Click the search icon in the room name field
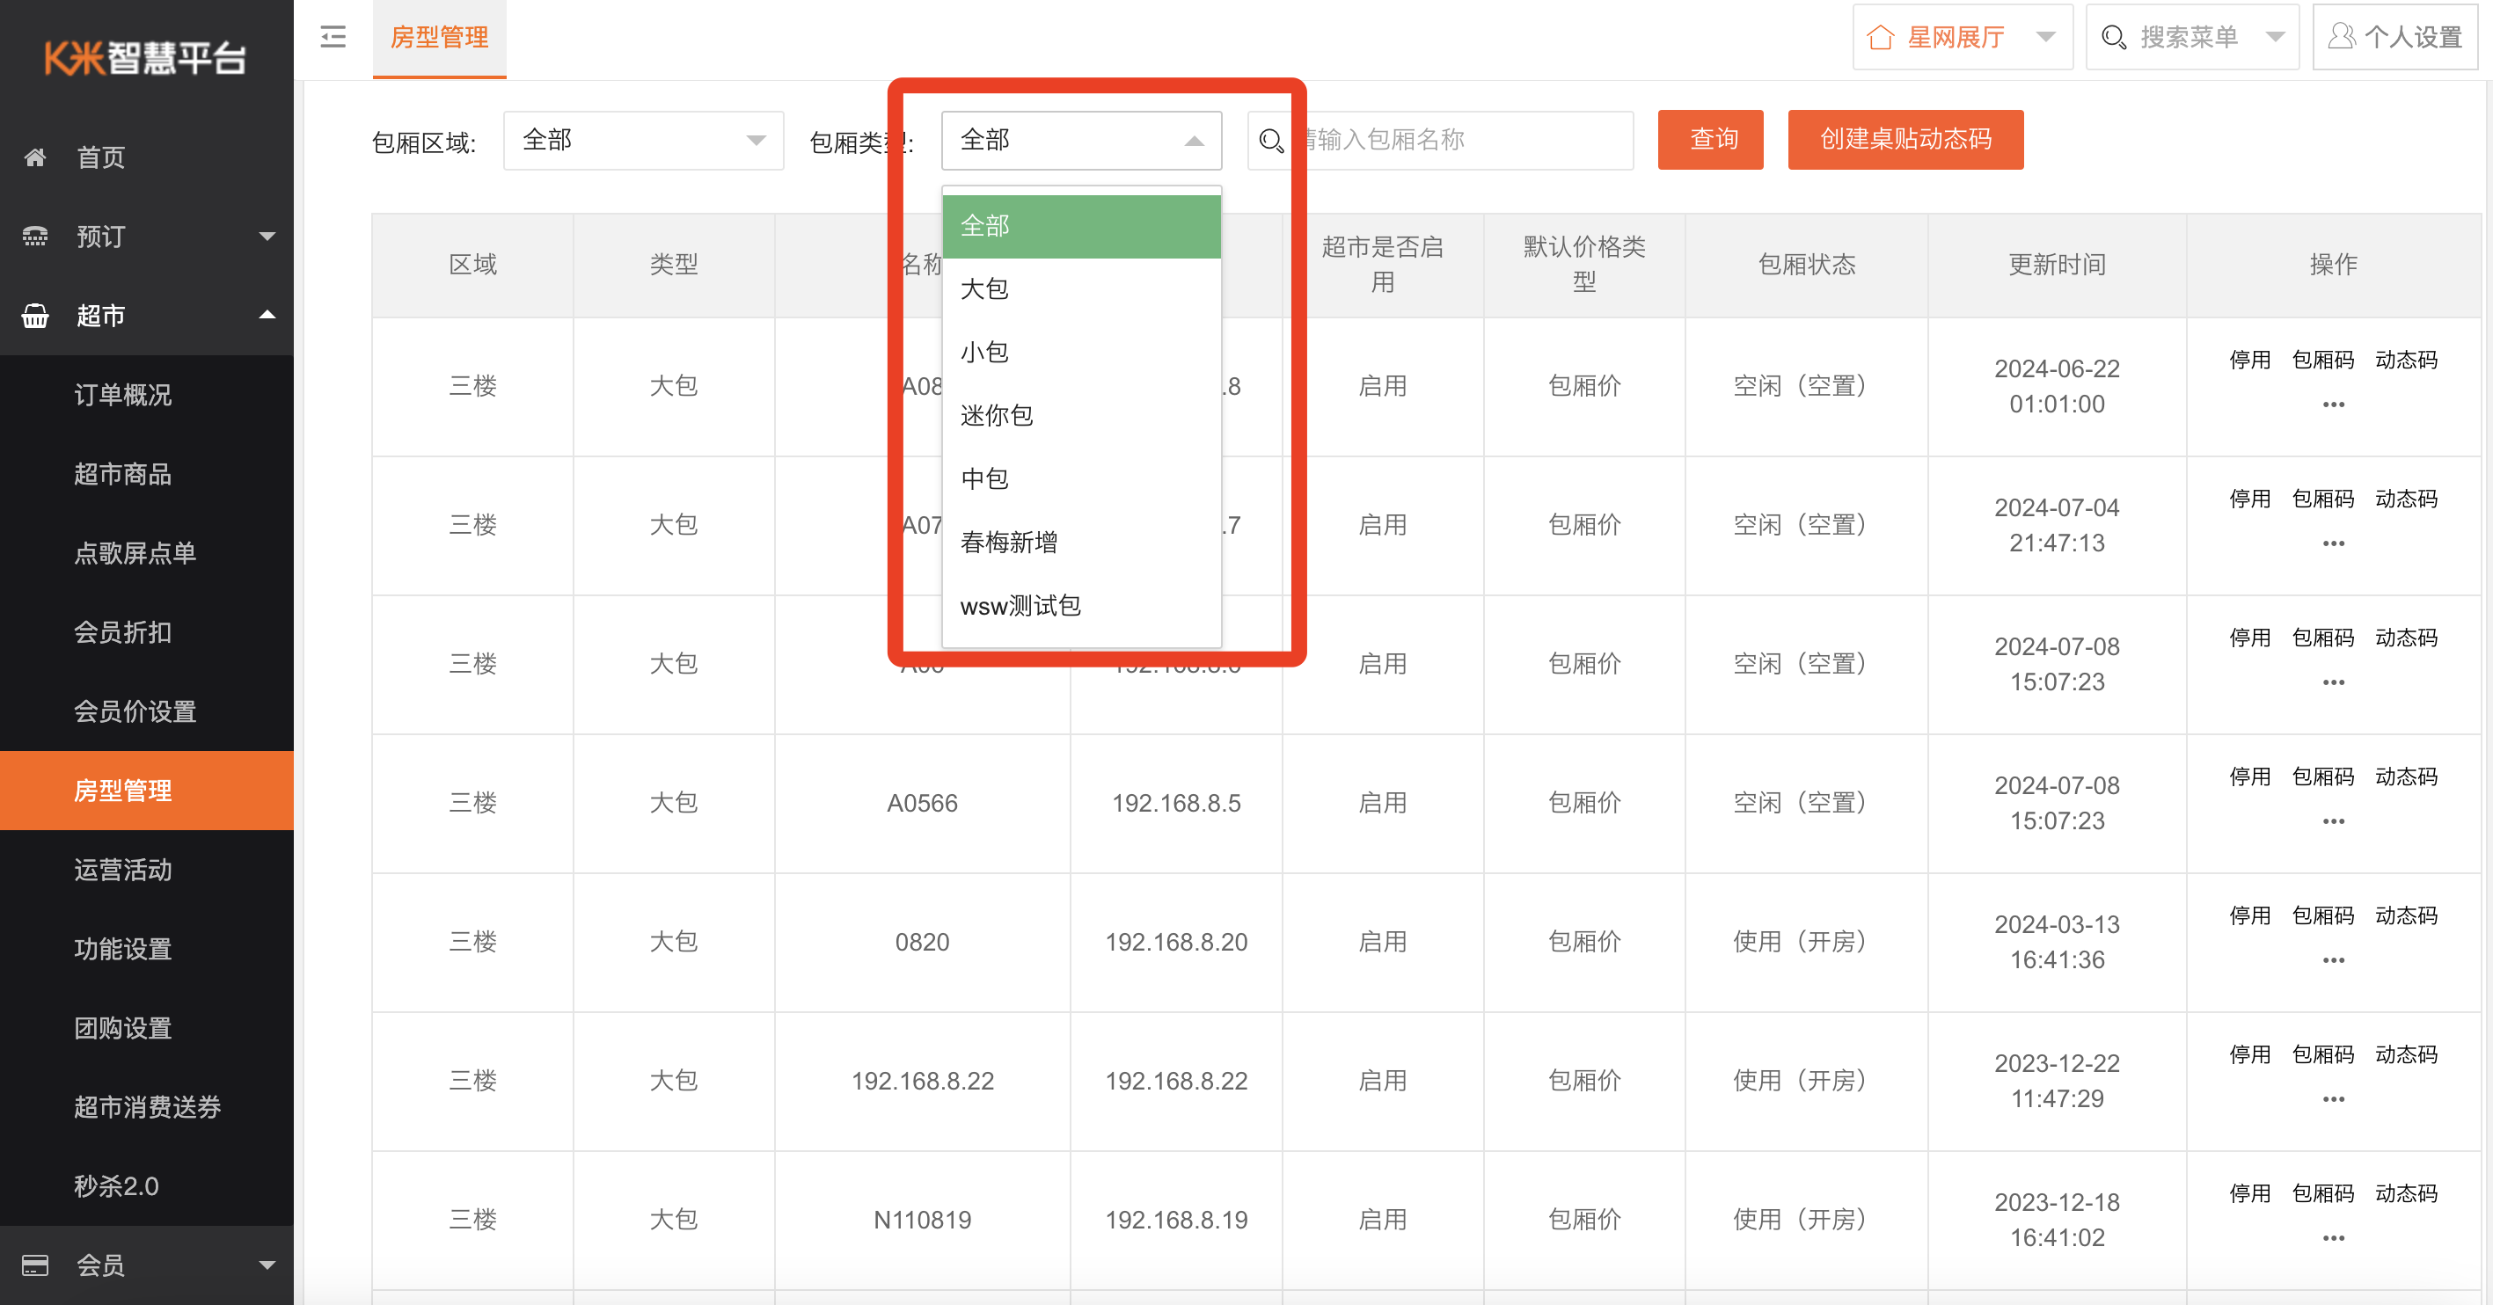 click(1271, 142)
